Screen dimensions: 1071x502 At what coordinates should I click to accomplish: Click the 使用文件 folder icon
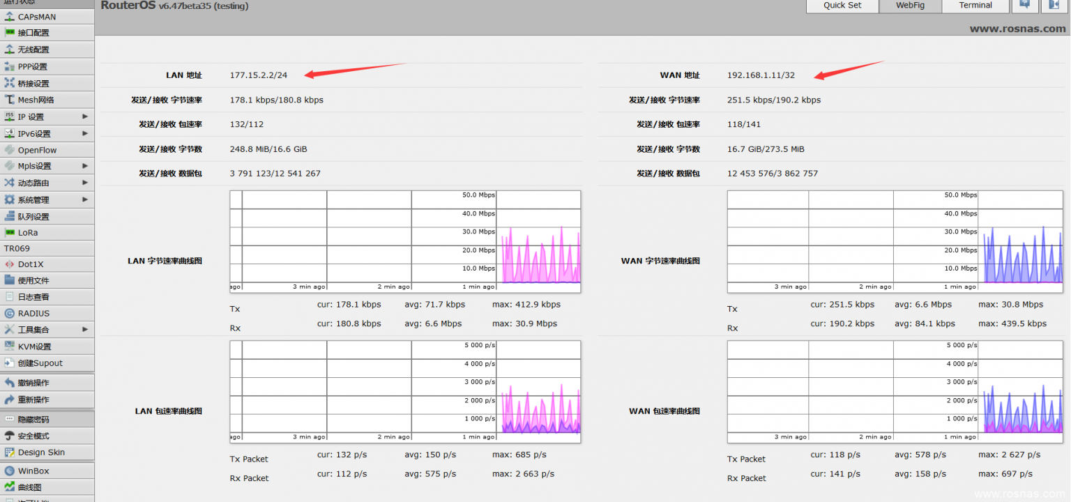(x=10, y=280)
